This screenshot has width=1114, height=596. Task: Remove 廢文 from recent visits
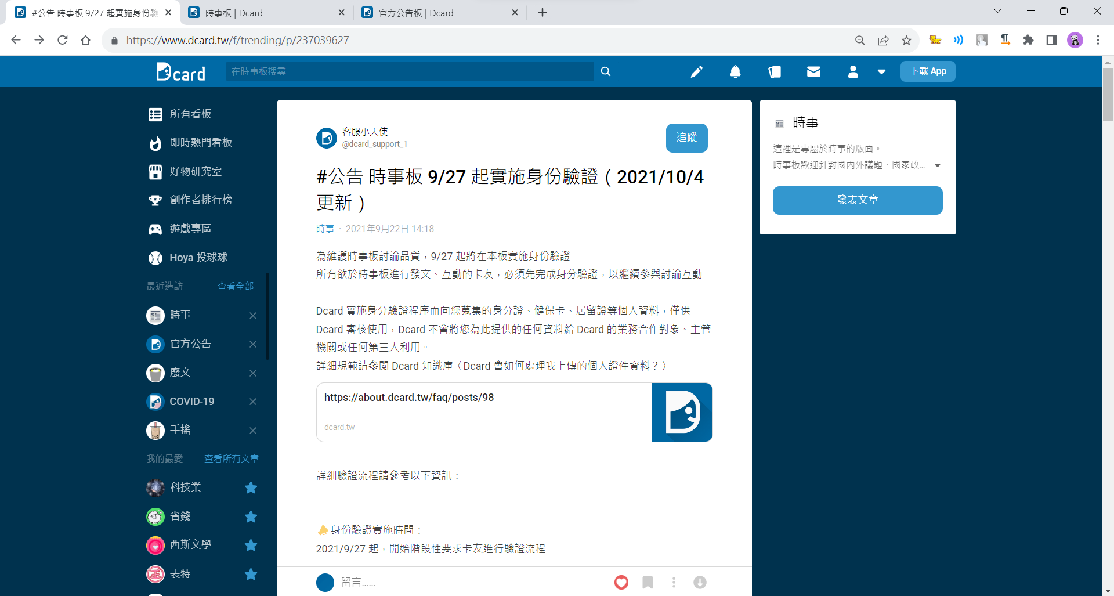pyautogui.click(x=253, y=373)
